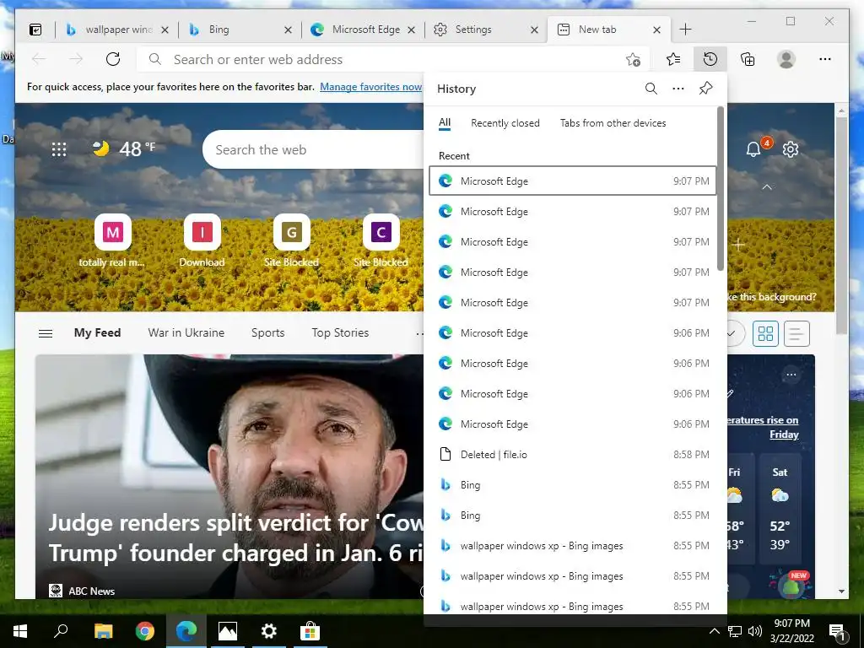864x648 pixels.
Task: Open Windows Search on taskbar
Action: pyautogui.click(x=61, y=631)
